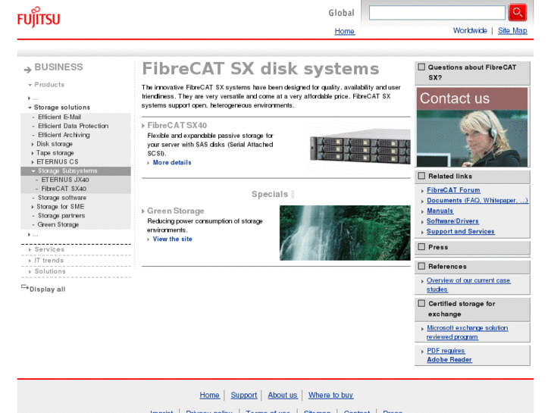
Task: Click footer Where to buy link
Action: click(x=330, y=395)
